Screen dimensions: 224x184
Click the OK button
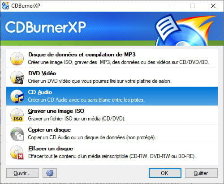165,173
